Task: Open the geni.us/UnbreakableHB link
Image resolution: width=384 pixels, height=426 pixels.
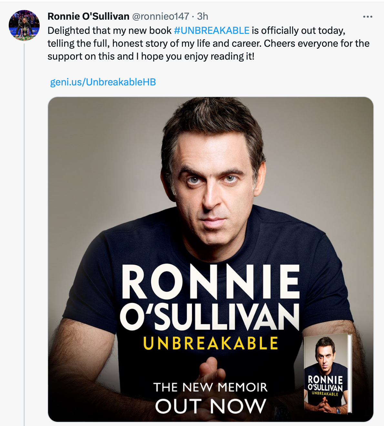Action: (103, 82)
